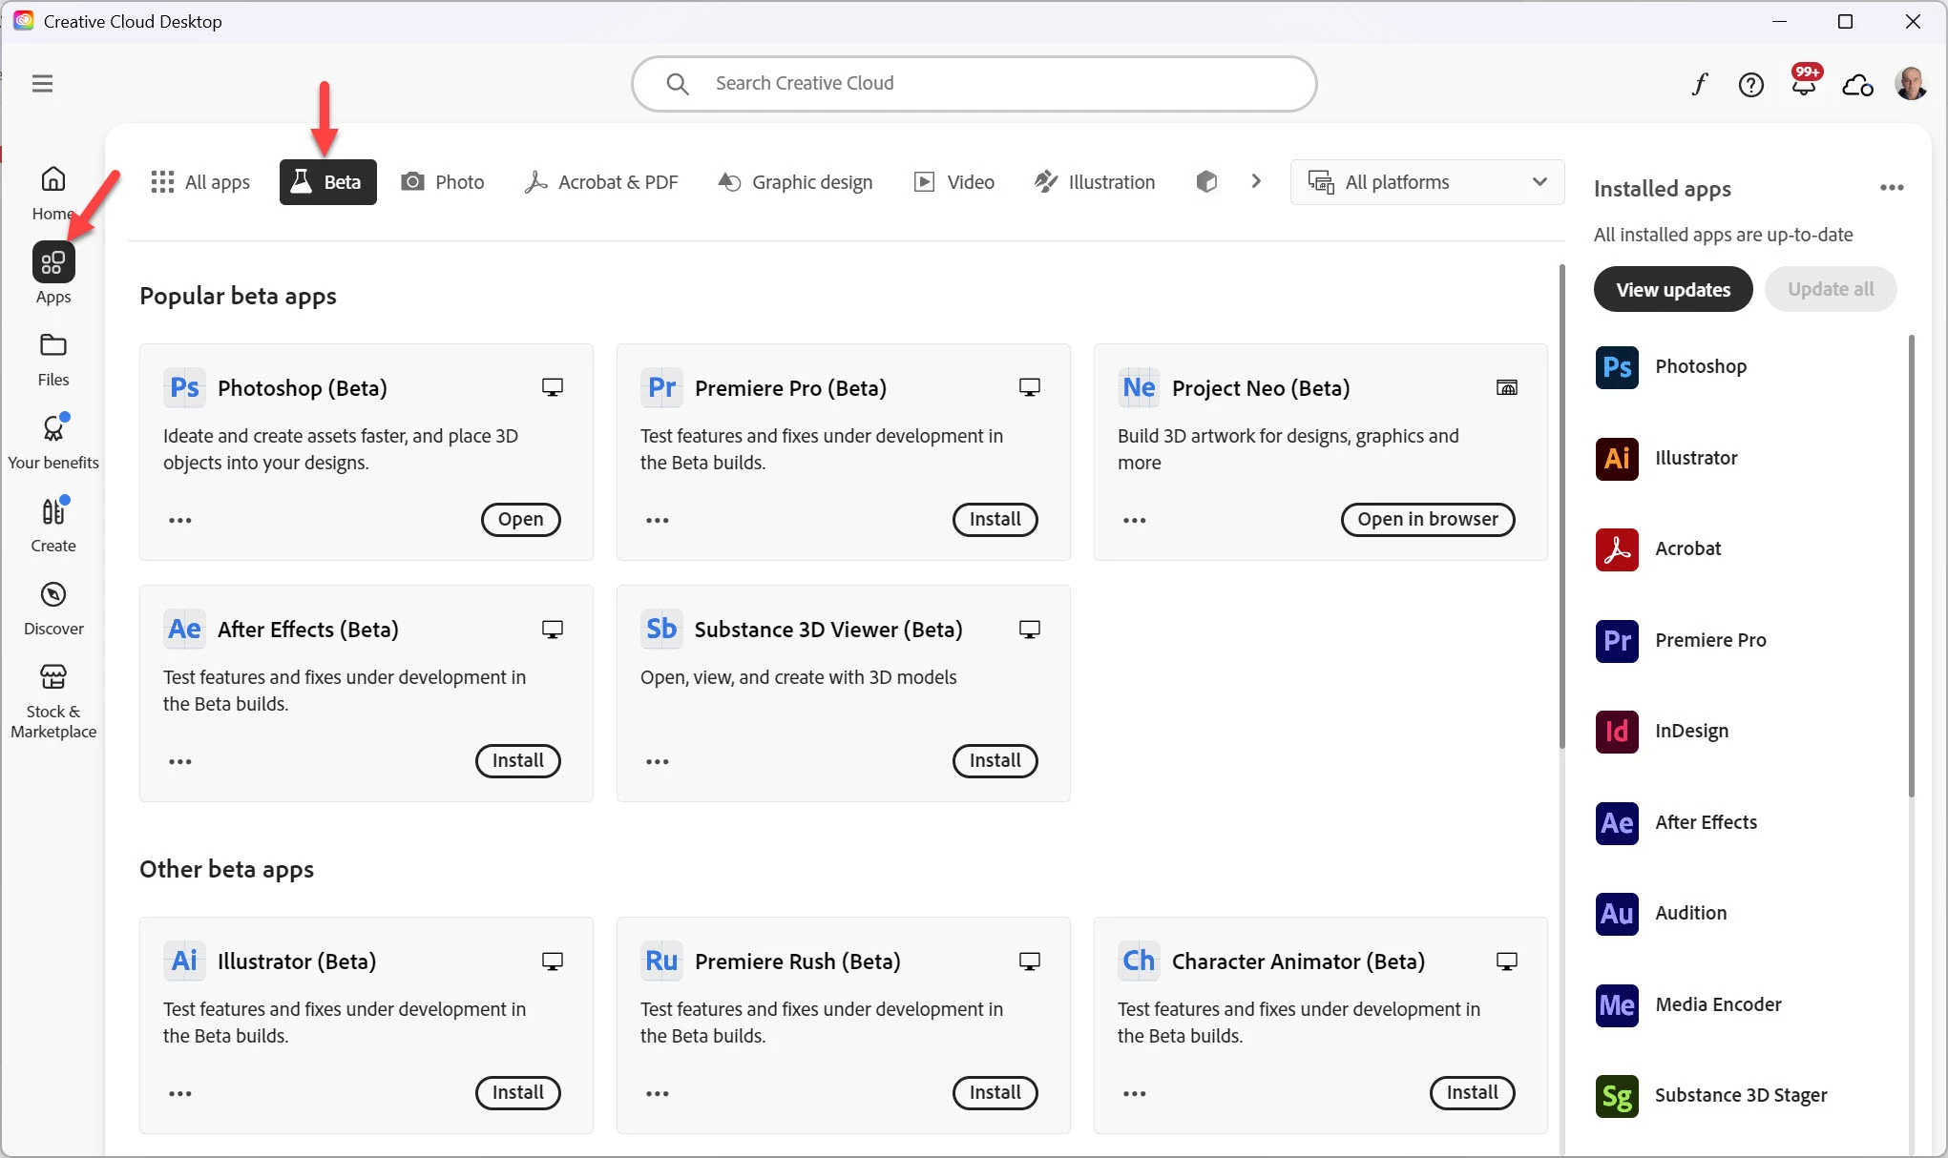
Task: Open more options for Photoshop (Beta) card
Action: click(180, 520)
